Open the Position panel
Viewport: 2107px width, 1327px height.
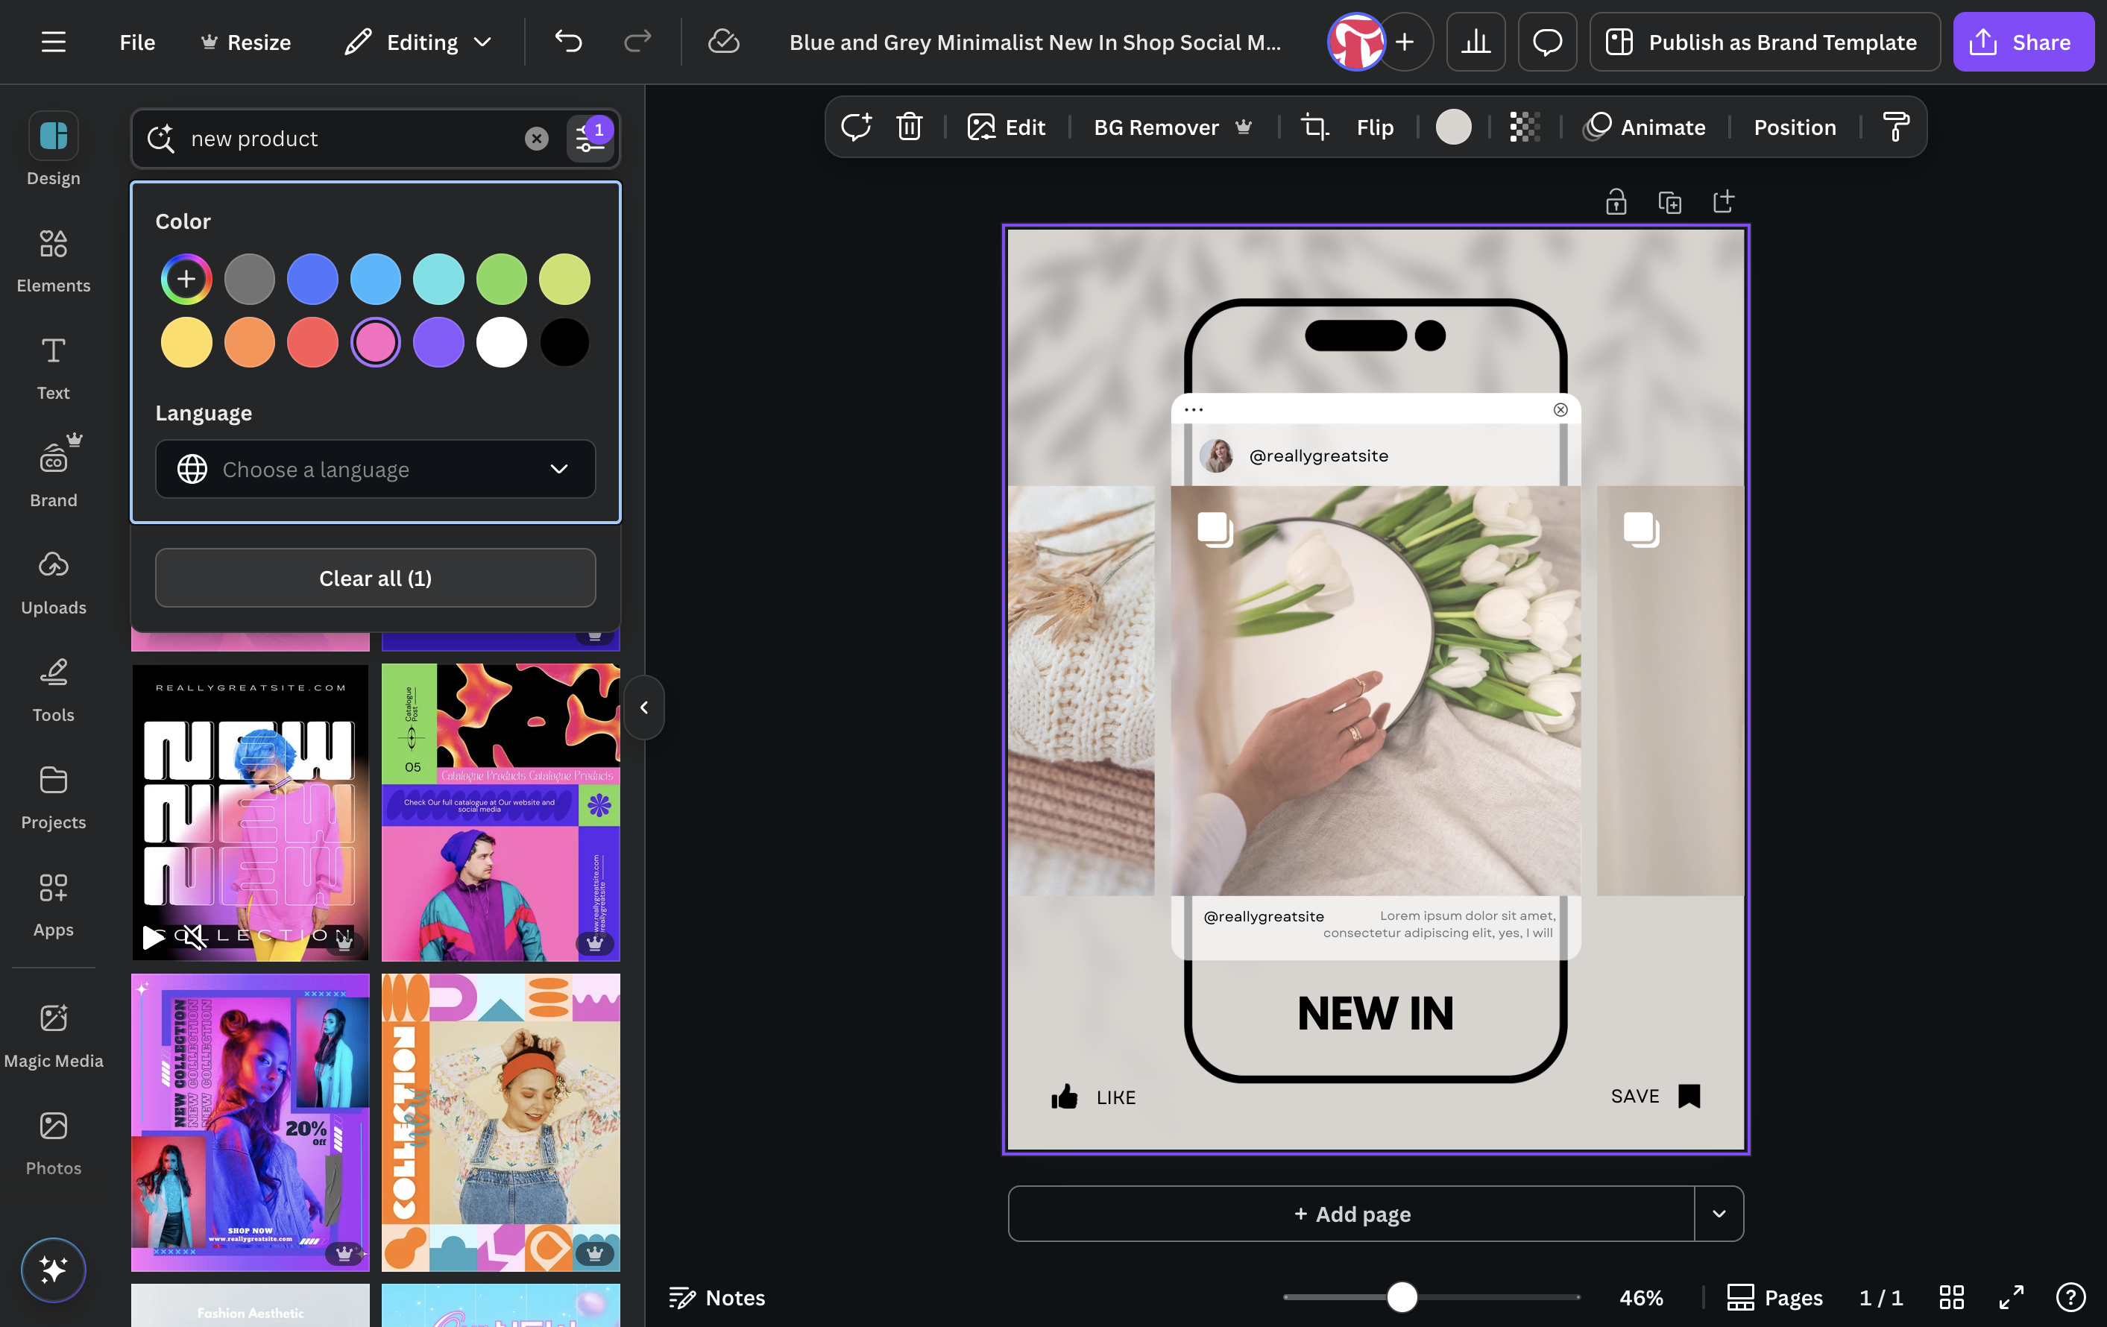click(x=1795, y=127)
